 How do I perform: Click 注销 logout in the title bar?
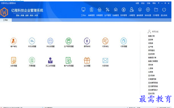[149, 3]
